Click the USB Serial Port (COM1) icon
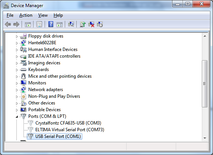The width and height of the screenshot is (213, 155). (31, 136)
